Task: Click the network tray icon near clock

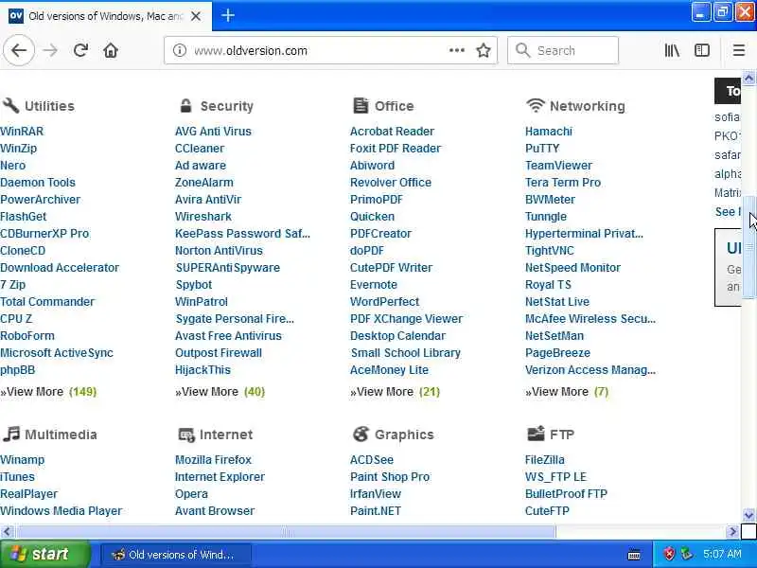Action: (687, 554)
